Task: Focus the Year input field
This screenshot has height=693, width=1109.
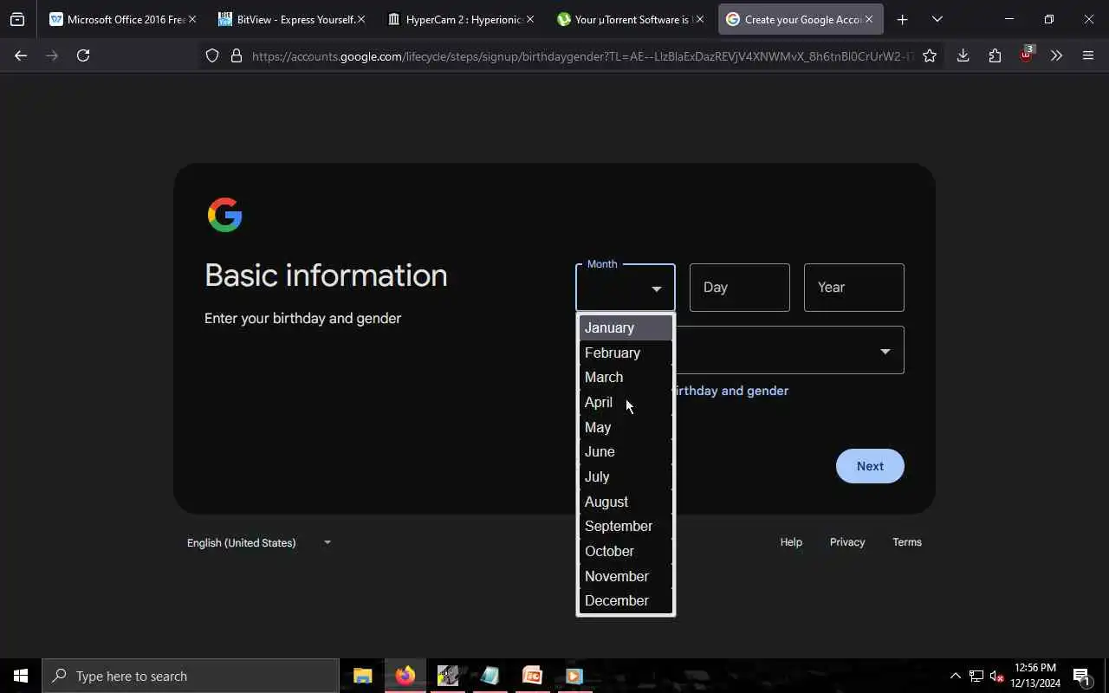Action: coord(853,288)
